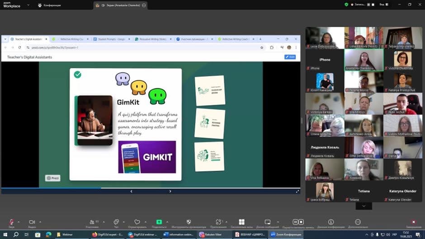Viewport: 425px width, 239px height.
Task: Open browser extensions puzzle icon
Action: 272,47
